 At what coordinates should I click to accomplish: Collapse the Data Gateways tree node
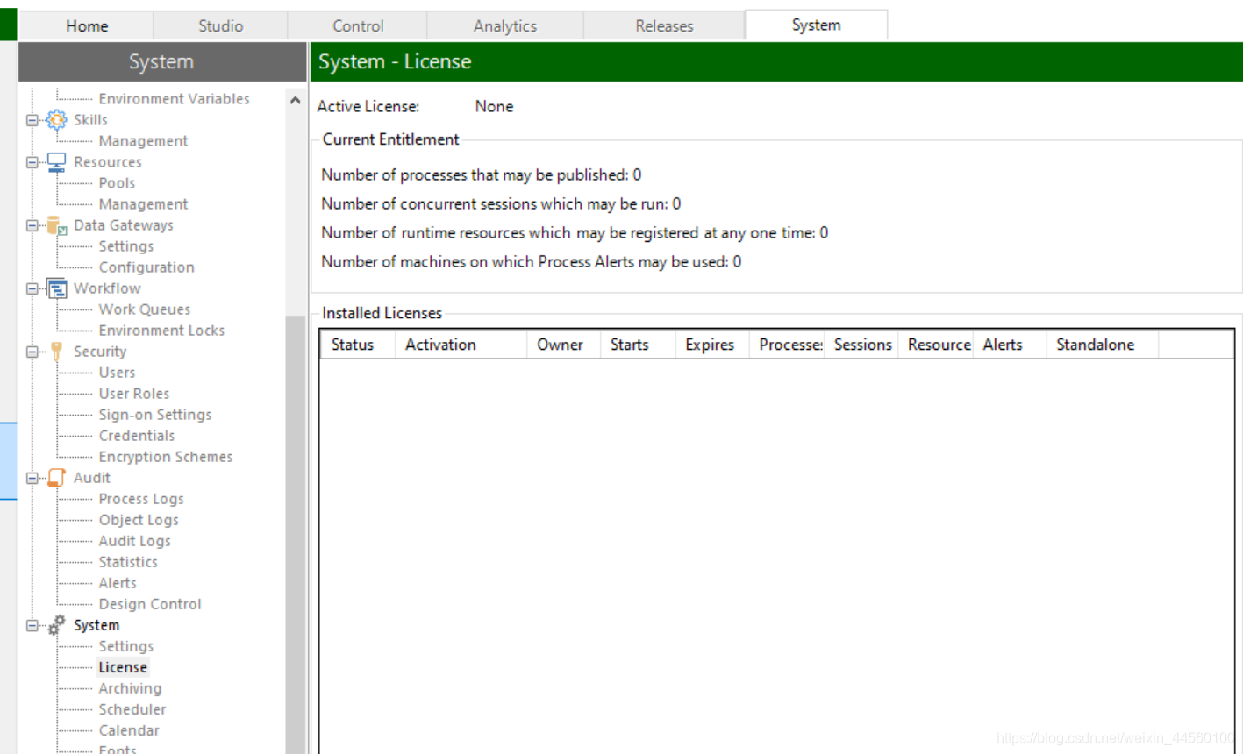coord(32,225)
